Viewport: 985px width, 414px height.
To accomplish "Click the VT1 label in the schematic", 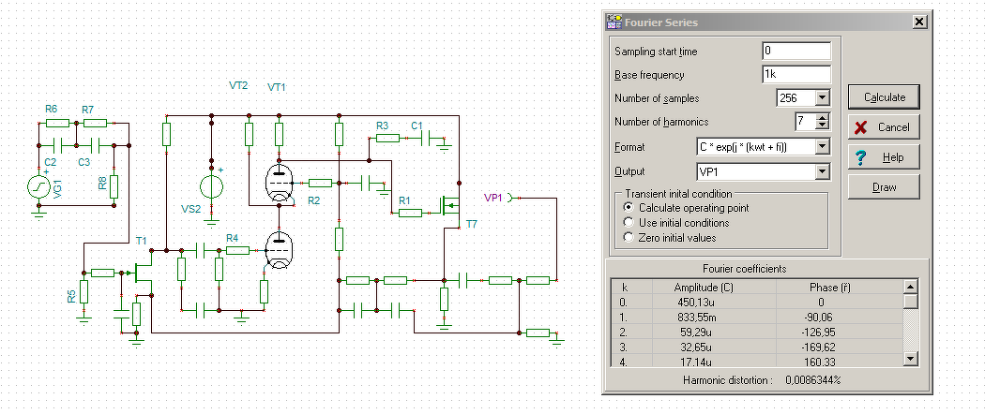I will pos(277,87).
